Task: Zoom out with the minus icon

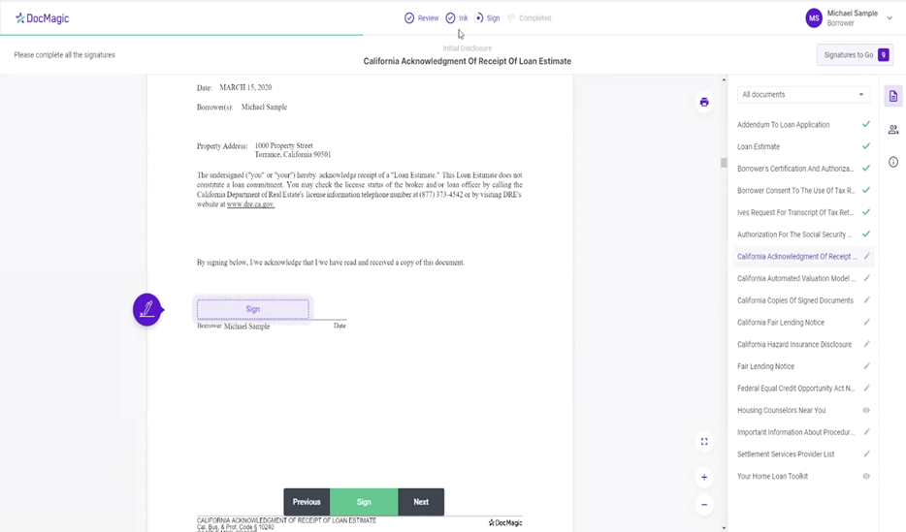Action: pyautogui.click(x=704, y=505)
